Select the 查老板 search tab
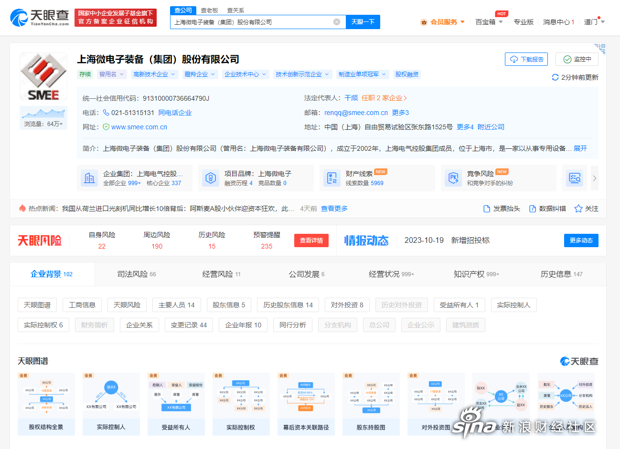Viewport: 620px width, 449px height. point(209,10)
